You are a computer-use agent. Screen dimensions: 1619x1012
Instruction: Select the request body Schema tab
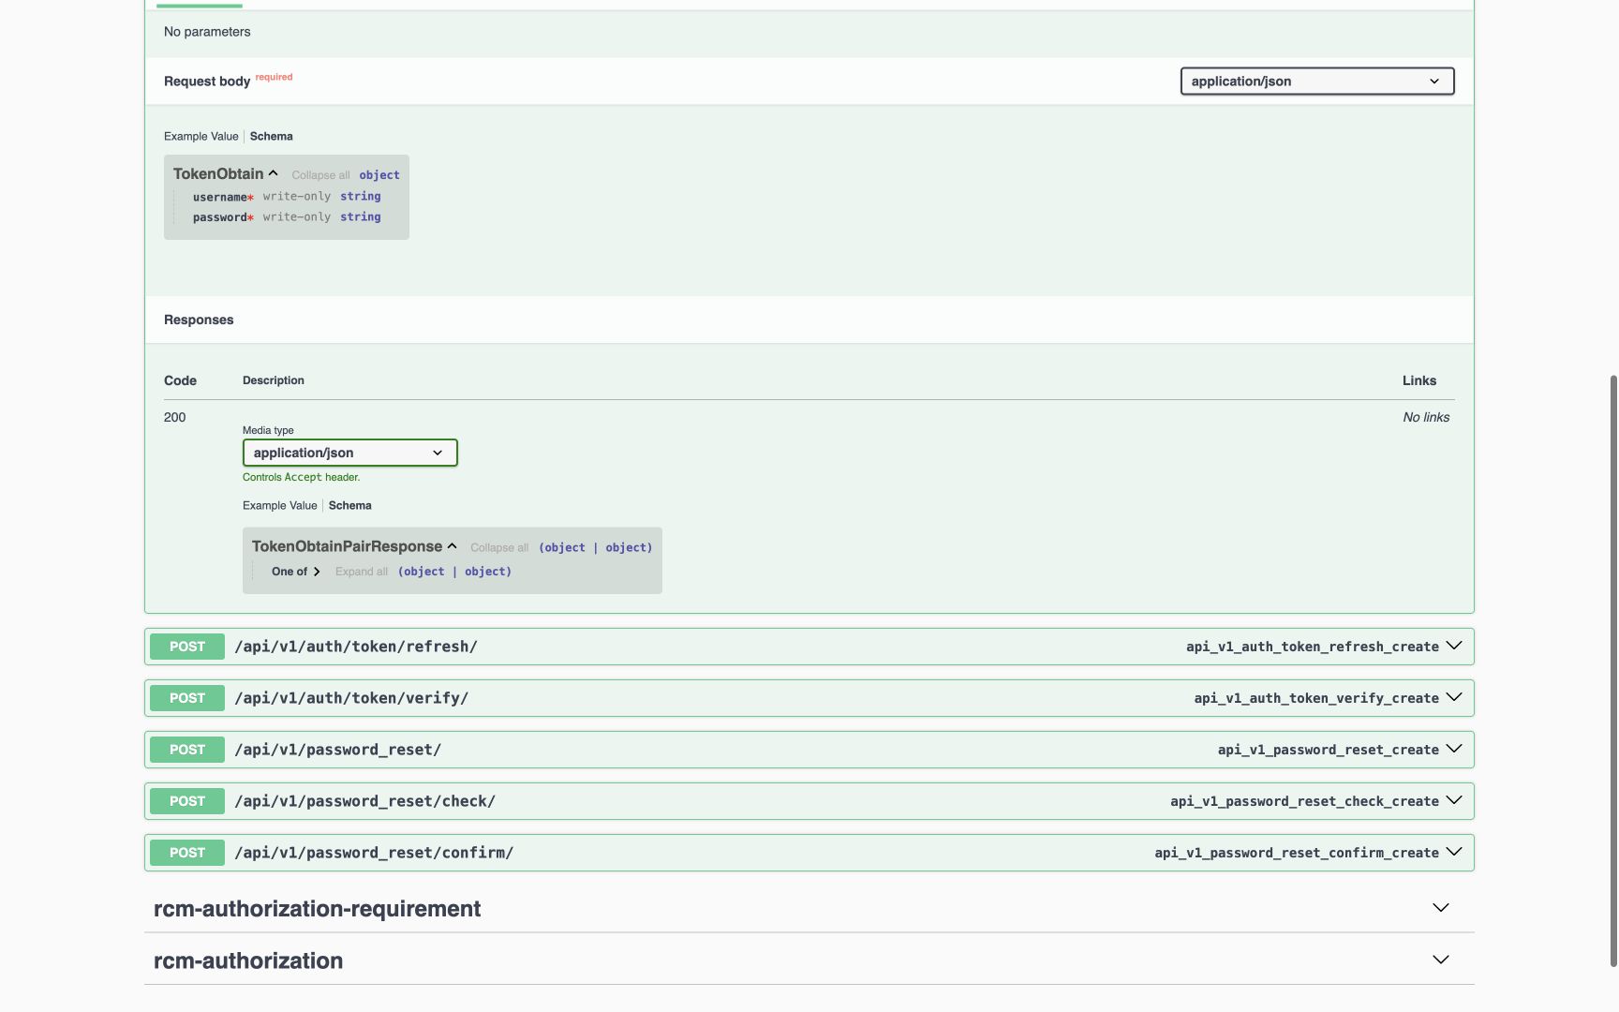(x=272, y=137)
